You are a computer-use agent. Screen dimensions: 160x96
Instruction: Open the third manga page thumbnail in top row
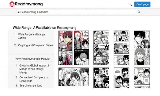pos(101,48)
